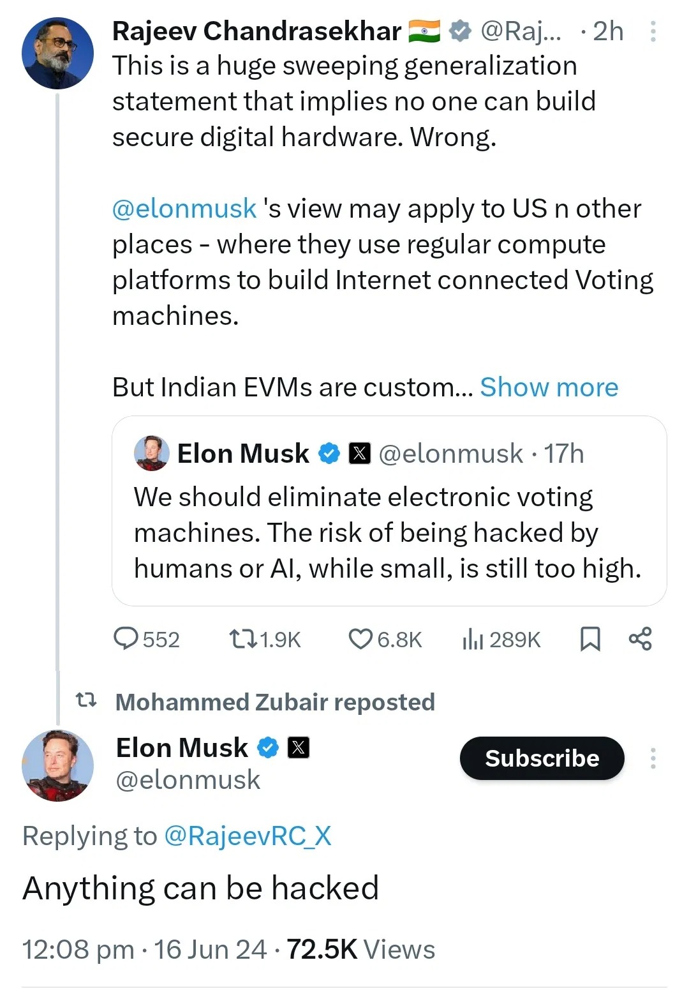Open the @elonmusk mention link

184,209
